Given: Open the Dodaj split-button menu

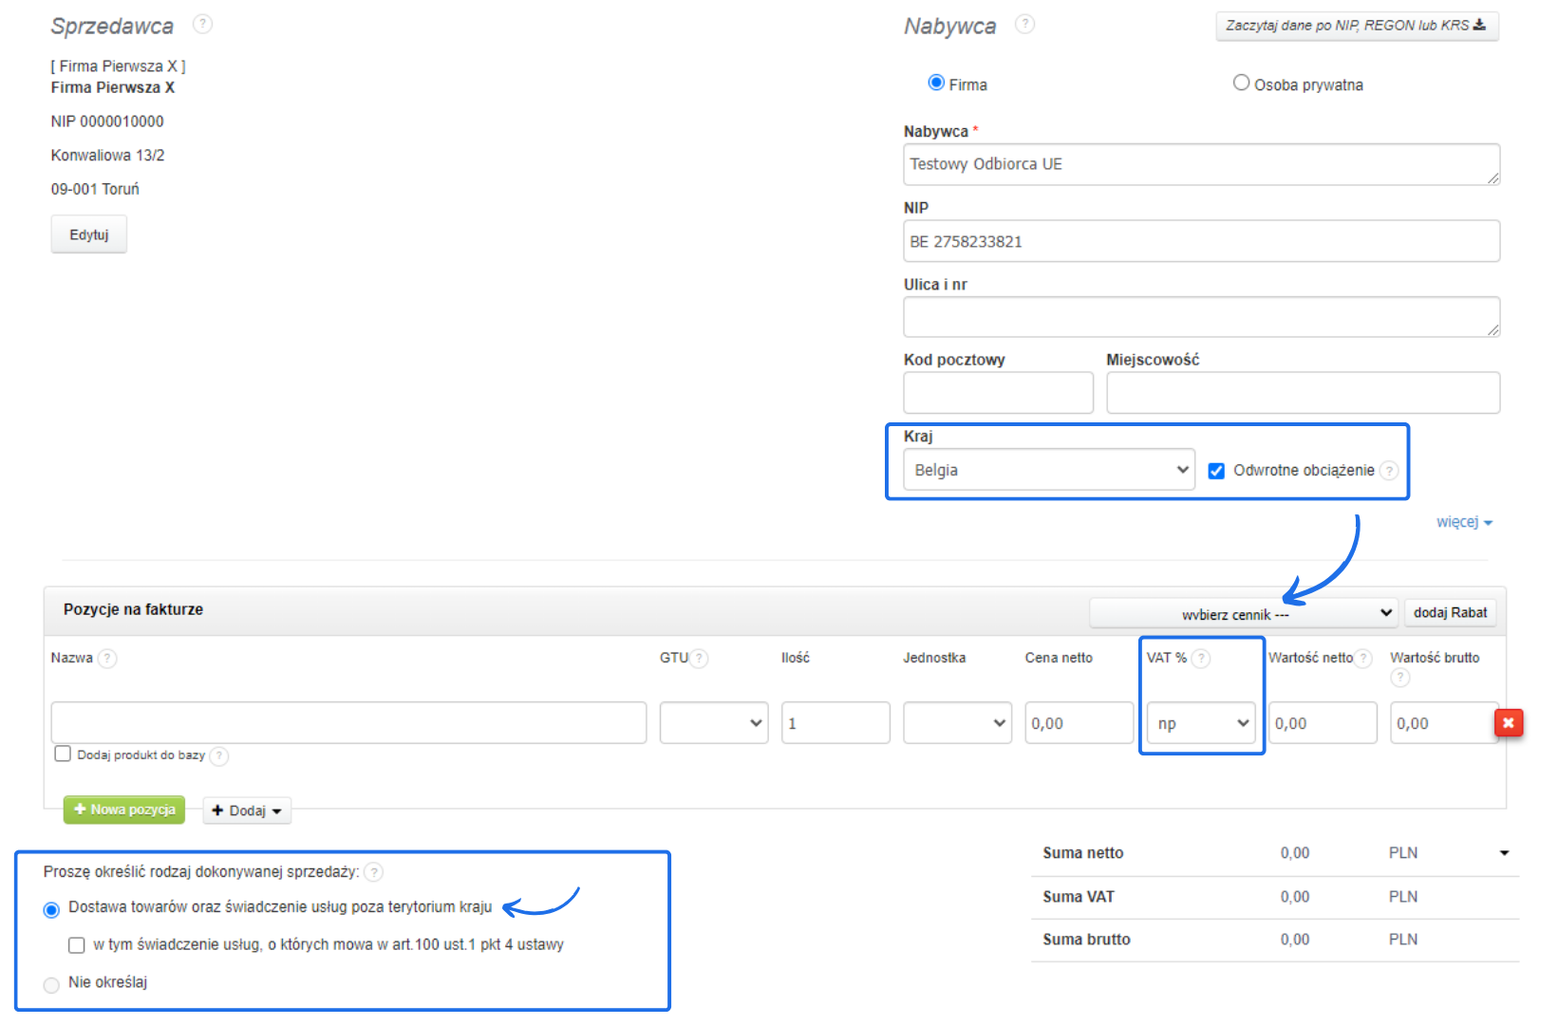Looking at the screenshot, I should click(x=247, y=811).
